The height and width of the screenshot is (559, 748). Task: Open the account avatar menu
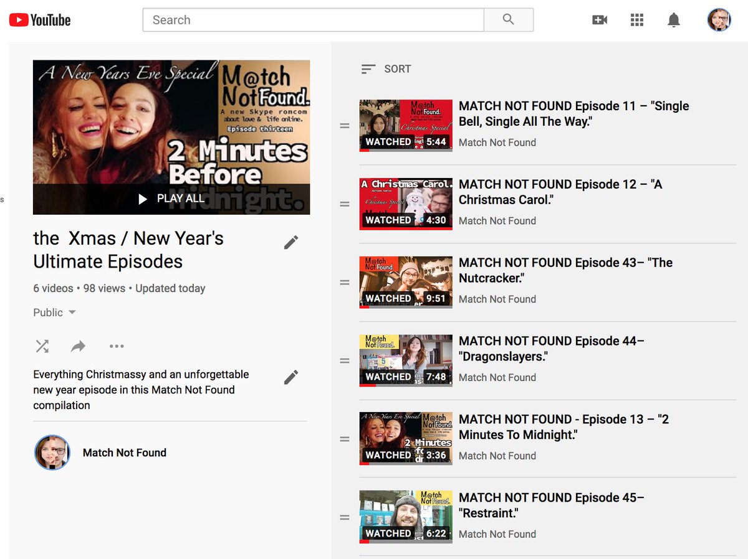[719, 20]
